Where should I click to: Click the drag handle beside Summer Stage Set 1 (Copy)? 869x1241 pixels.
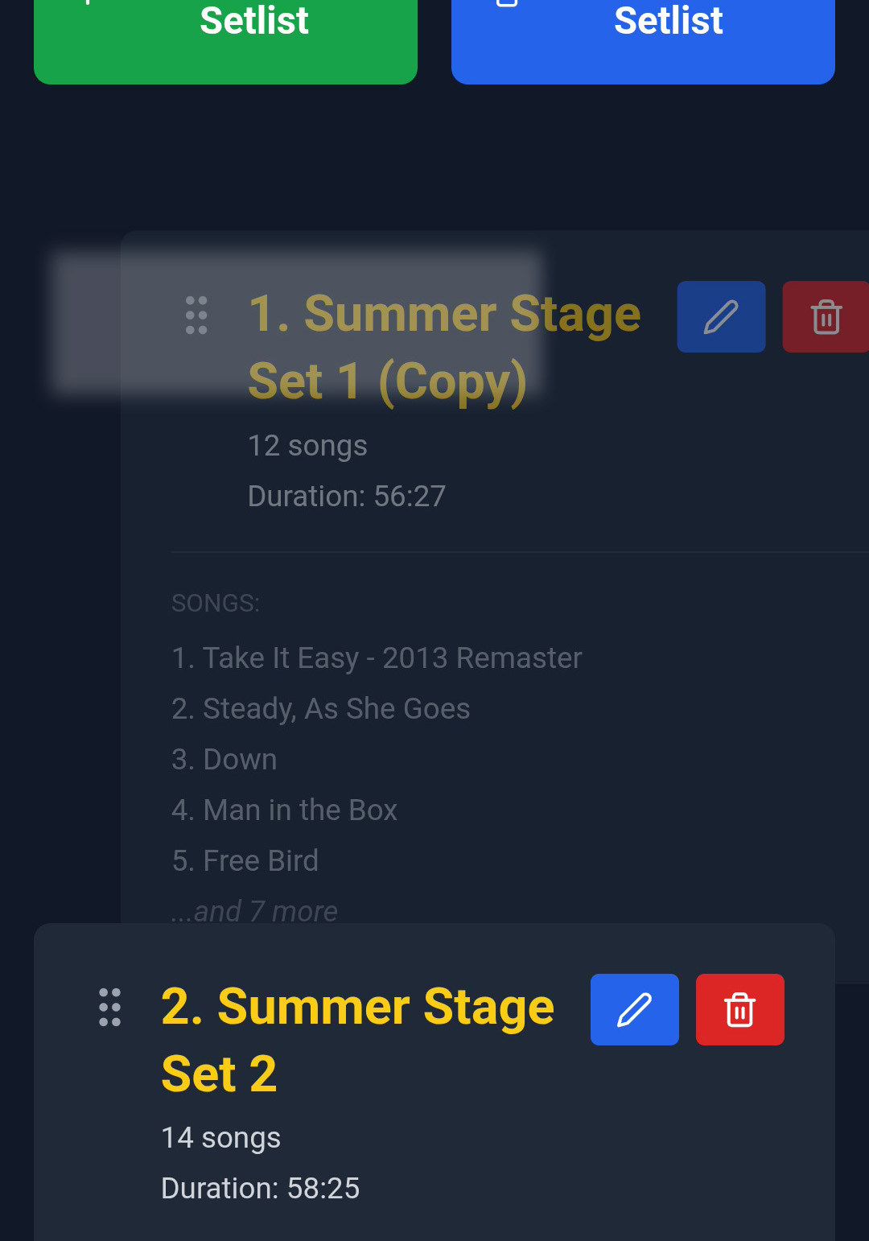(196, 316)
